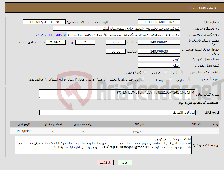Click the اطلاعات کالاهای مورد نیاز section heading
This screenshot has width=224, height=170.
click(x=199, y=103)
